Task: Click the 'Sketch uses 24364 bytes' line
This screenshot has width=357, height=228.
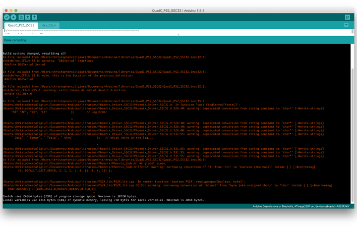Action: 70,196
